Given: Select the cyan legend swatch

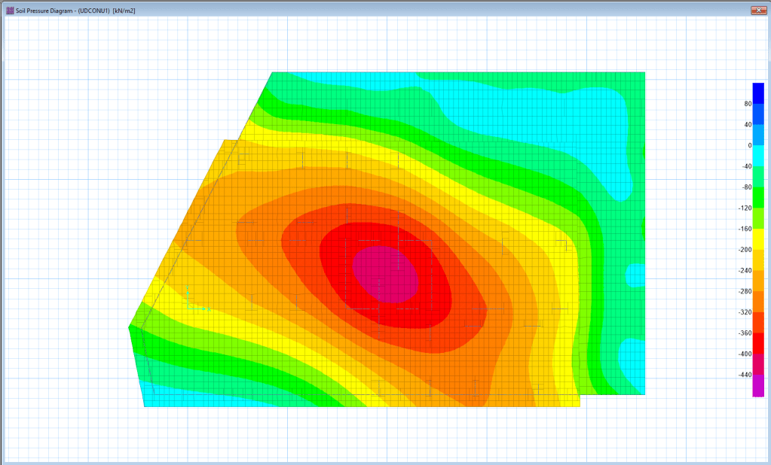Looking at the screenshot, I should 757,155.
